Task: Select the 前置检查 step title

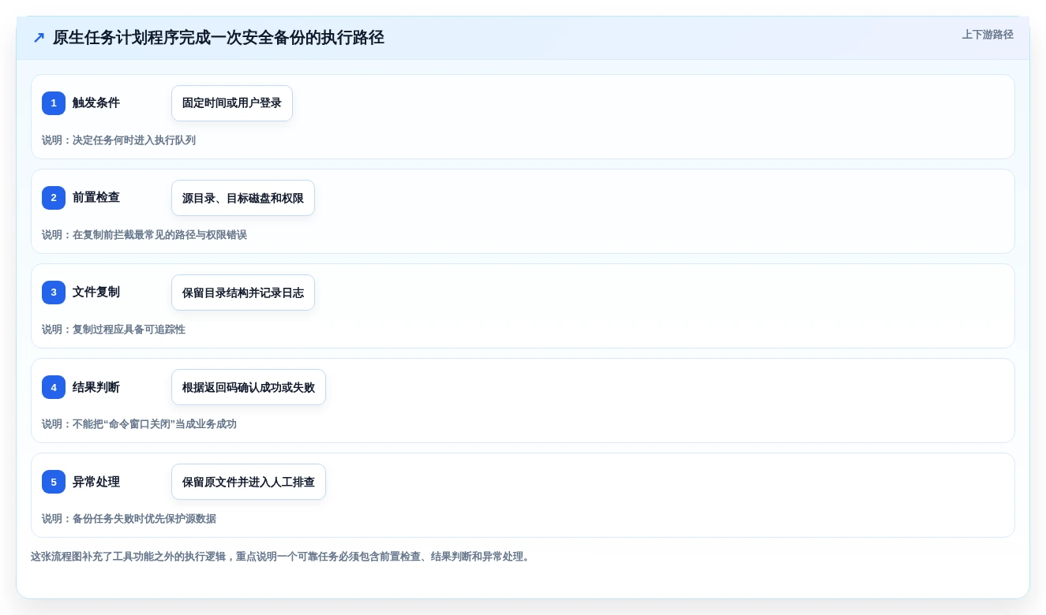Action: coord(96,198)
